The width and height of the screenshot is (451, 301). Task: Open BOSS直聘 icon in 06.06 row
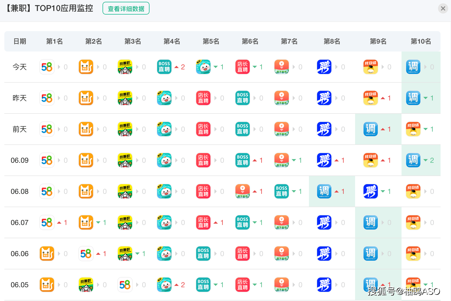pos(203,254)
